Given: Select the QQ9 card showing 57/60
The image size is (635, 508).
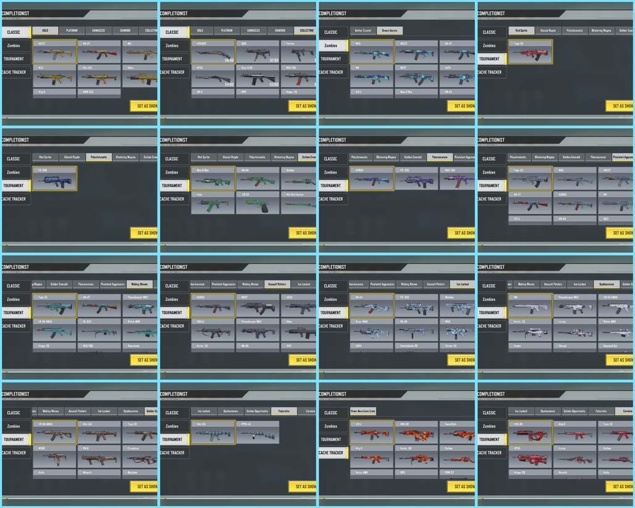Looking at the screenshot, I should (x=258, y=52).
